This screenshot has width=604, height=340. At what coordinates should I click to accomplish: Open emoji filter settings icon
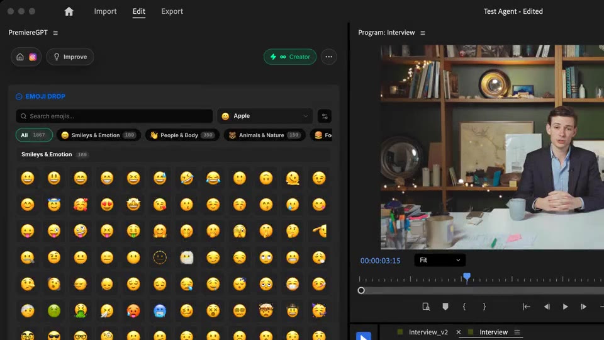pyautogui.click(x=325, y=116)
